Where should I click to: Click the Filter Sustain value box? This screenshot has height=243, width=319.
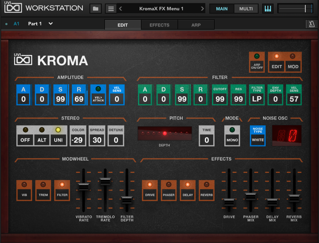pos(182,99)
